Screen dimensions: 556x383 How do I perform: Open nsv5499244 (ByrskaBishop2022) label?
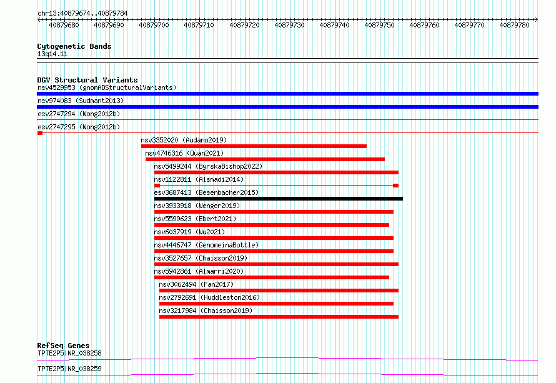(x=208, y=166)
